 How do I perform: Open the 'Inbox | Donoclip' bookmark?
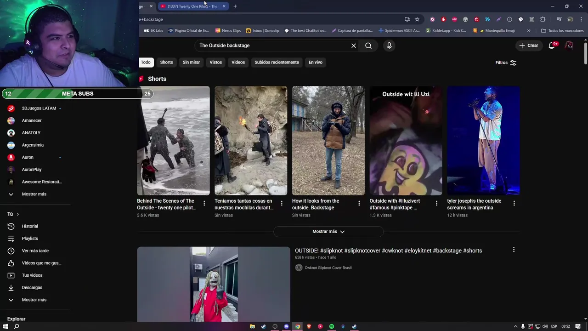(263, 31)
